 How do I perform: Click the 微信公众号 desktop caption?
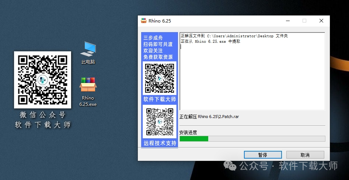(42, 115)
